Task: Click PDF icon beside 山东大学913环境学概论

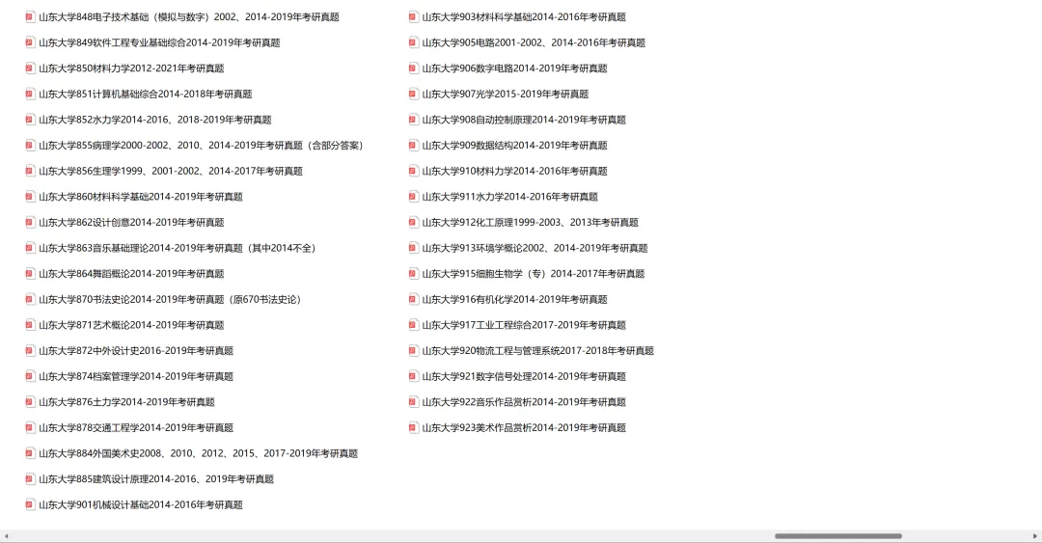Action: (x=413, y=248)
